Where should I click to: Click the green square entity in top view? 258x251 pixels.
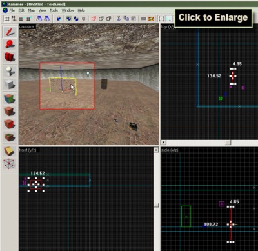tap(221, 98)
